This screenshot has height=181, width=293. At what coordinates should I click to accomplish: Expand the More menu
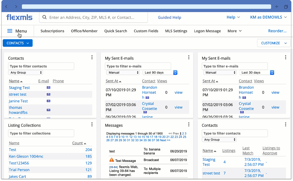tap(234, 31)
